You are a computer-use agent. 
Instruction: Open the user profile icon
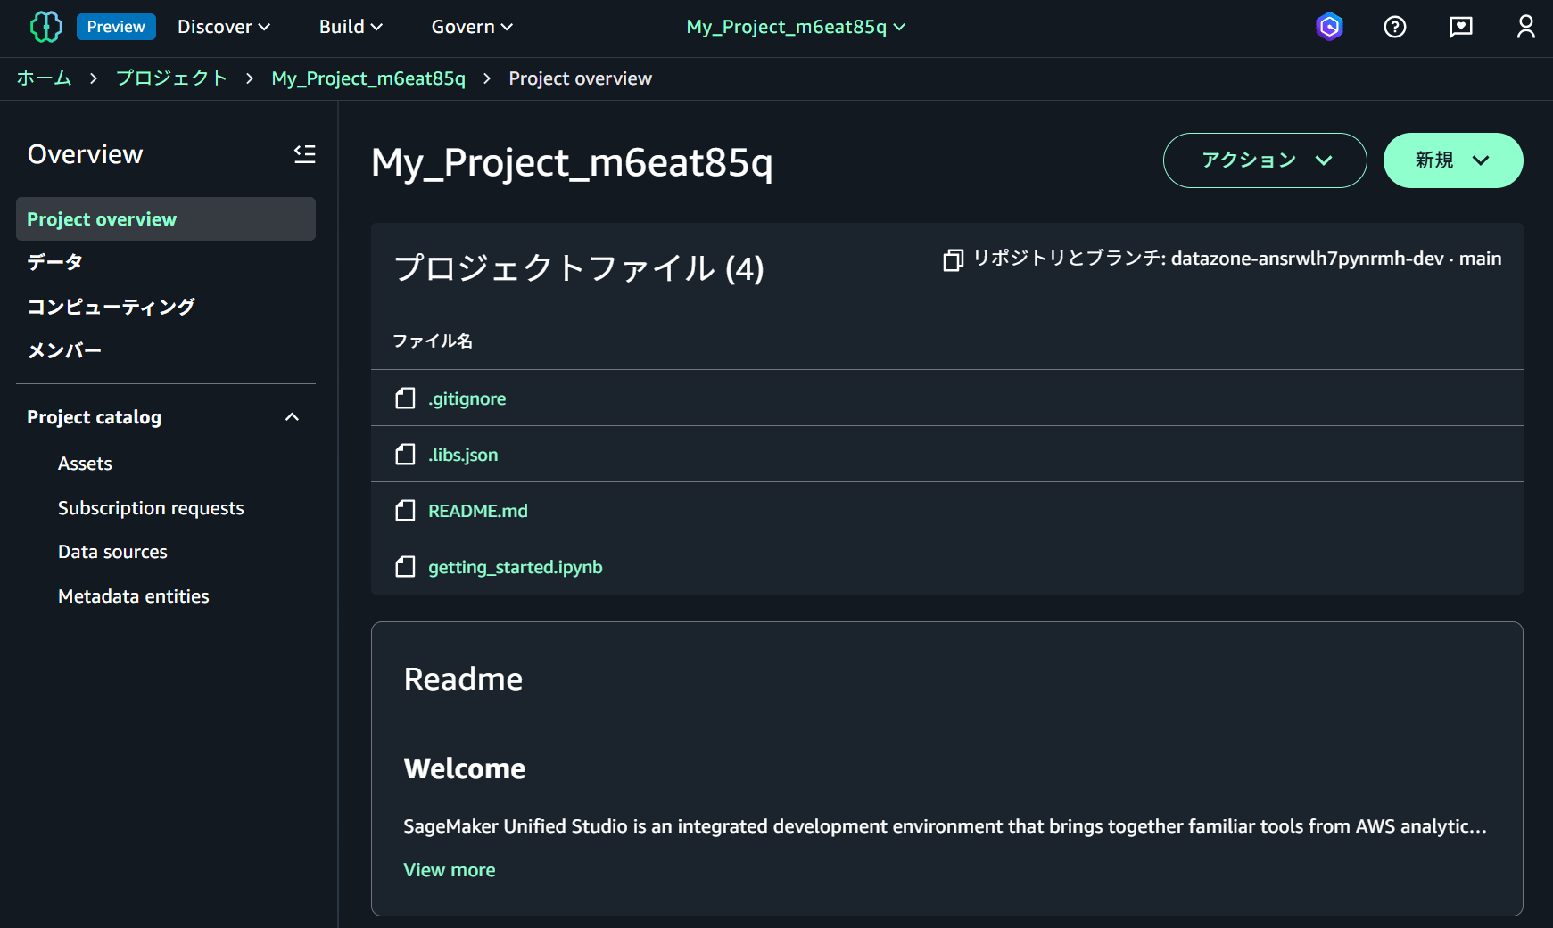1526,27
